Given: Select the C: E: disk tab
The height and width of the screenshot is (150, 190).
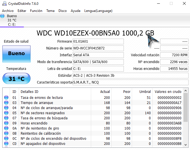Looking at the screenshot, I should (x=12, y=20).
